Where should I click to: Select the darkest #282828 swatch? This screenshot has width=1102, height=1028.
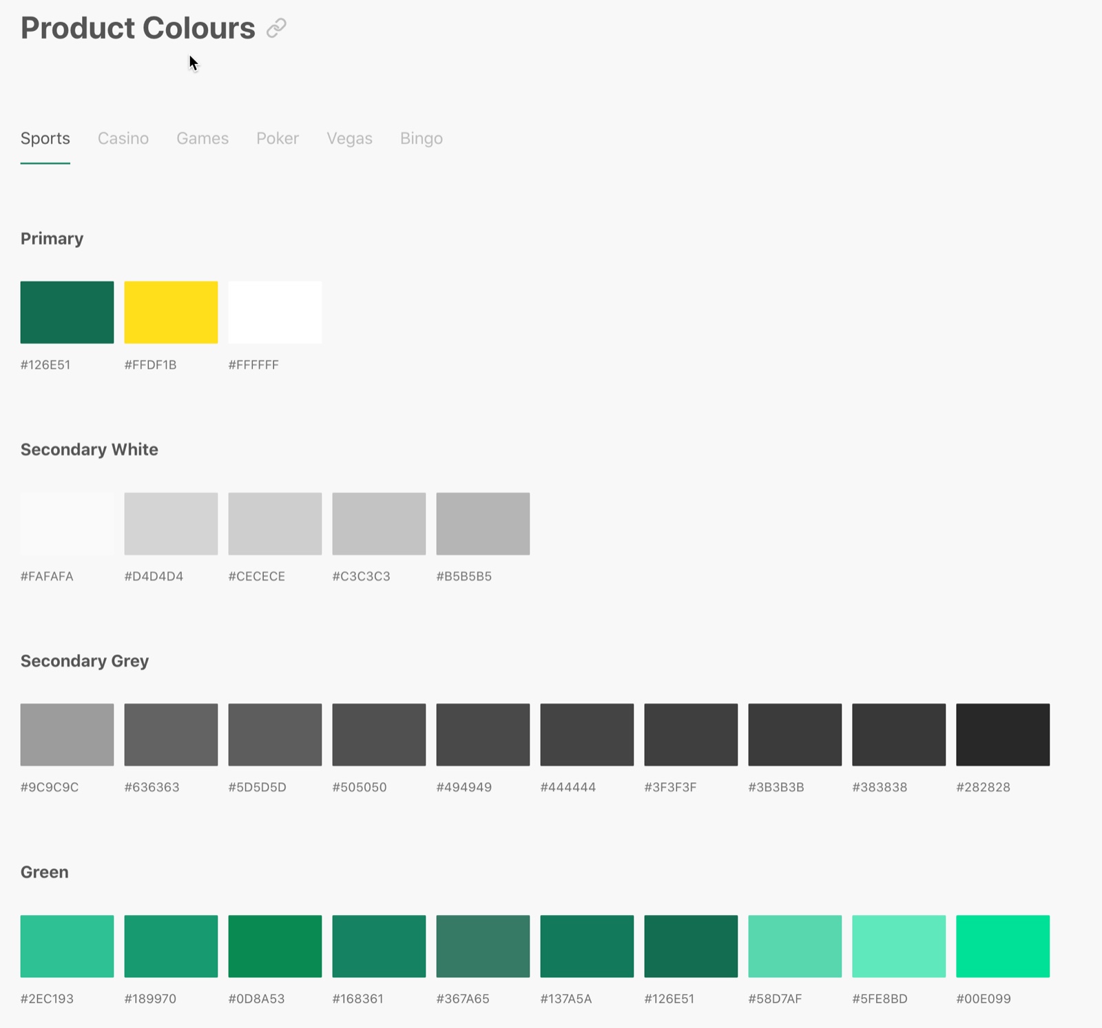tap(1003, 735)
